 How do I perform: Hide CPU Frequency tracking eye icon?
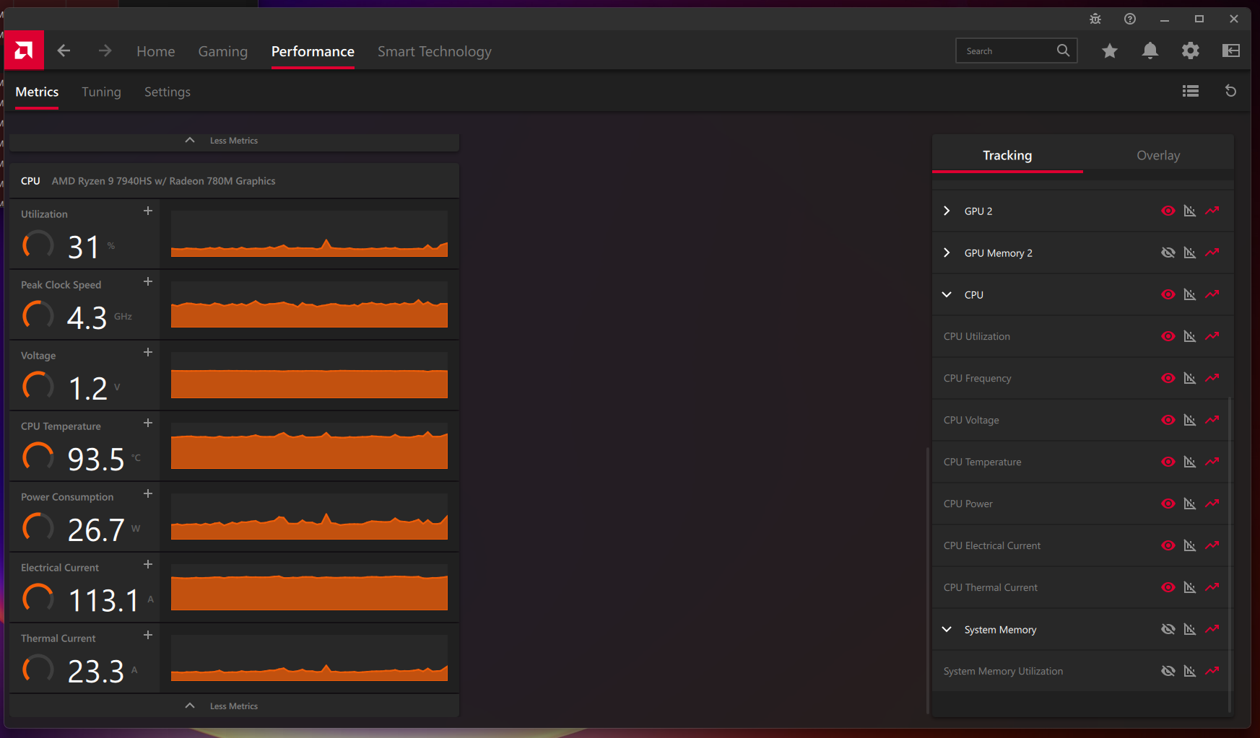(1168, 378)
